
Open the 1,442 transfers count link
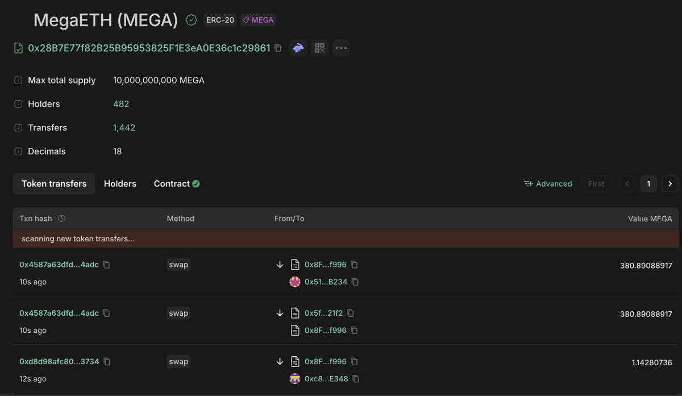click(x=124, y=128)
